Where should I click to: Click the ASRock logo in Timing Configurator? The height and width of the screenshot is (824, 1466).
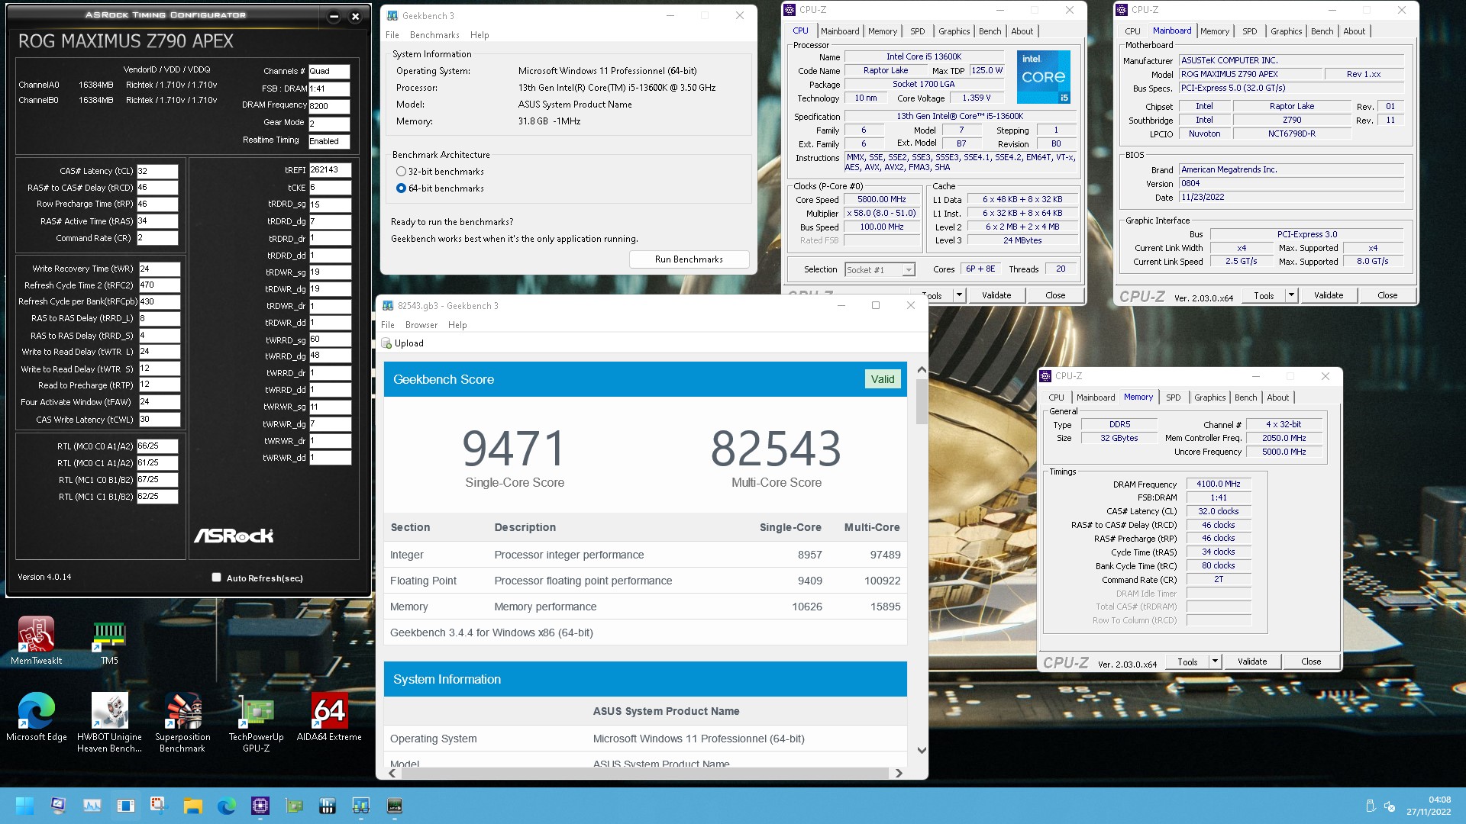[x=234, y=536]
